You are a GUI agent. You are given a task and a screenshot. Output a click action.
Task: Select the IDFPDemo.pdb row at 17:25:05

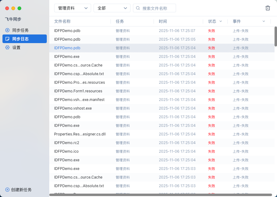[x=162, y=39]
